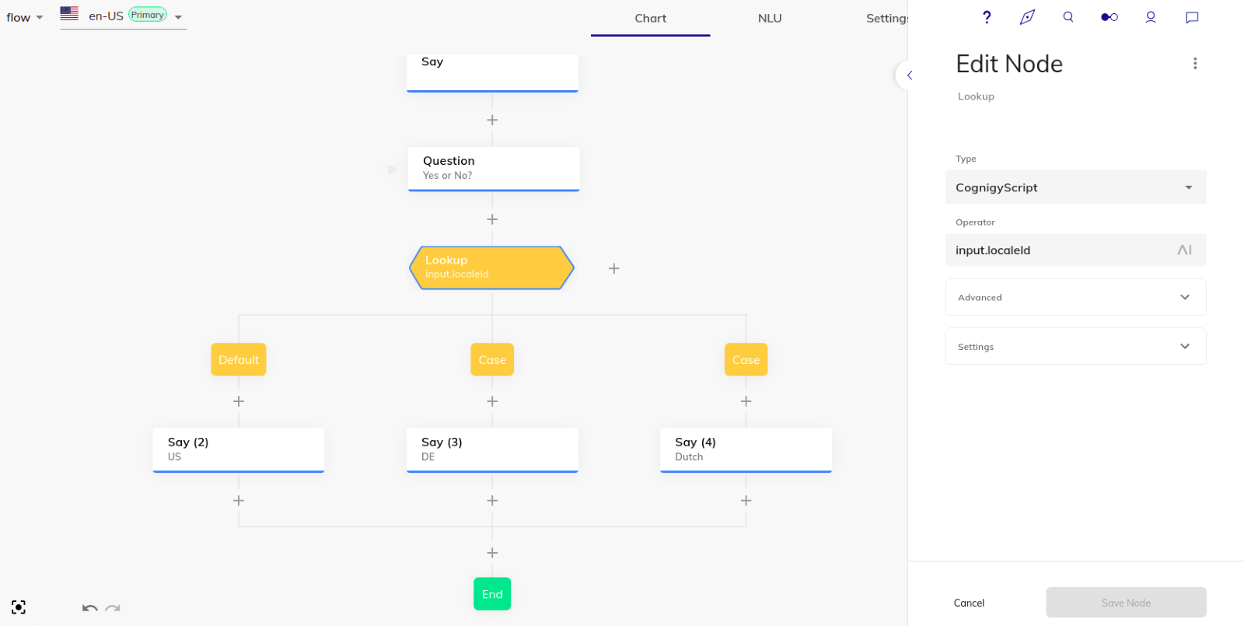Click play arrow beside Question node
This screenshot has height=626, width=1244.
pos(393,169)
